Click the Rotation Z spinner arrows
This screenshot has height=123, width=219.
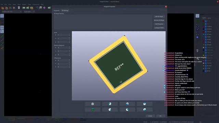point(69,55)
